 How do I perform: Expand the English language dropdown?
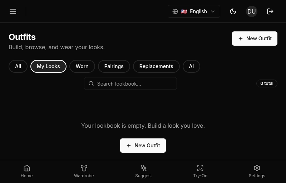coord(194,11)
